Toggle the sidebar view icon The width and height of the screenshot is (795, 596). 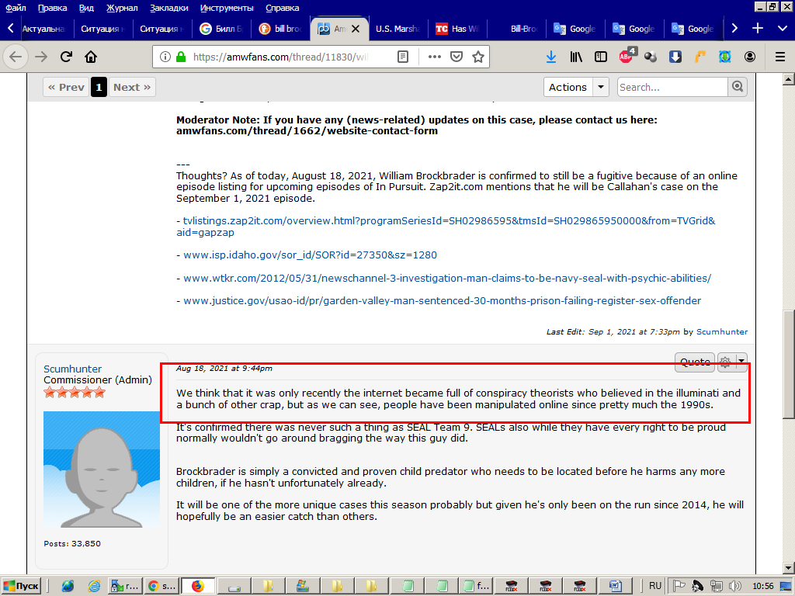click(x=601, y=57)
